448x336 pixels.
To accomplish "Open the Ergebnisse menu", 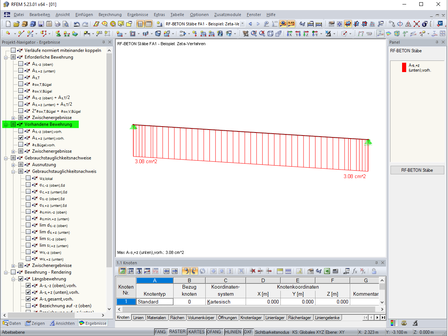I will (138, 15).
